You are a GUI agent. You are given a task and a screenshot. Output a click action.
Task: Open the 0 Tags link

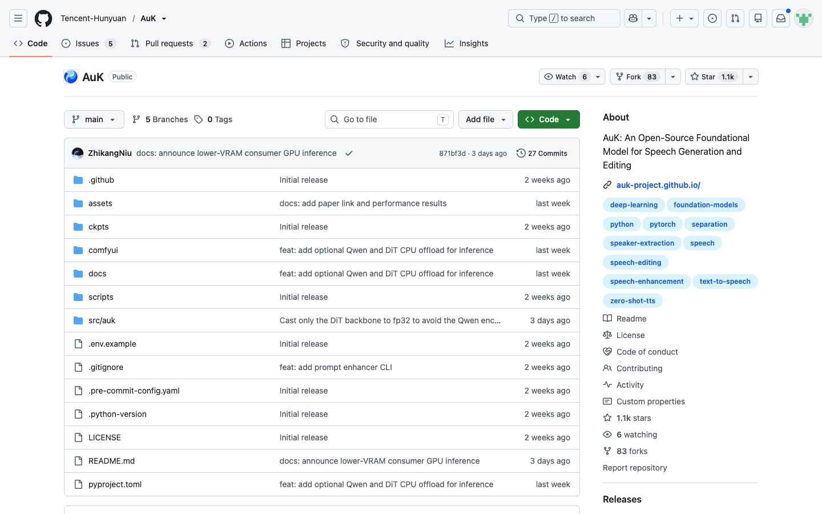point(213,119)
